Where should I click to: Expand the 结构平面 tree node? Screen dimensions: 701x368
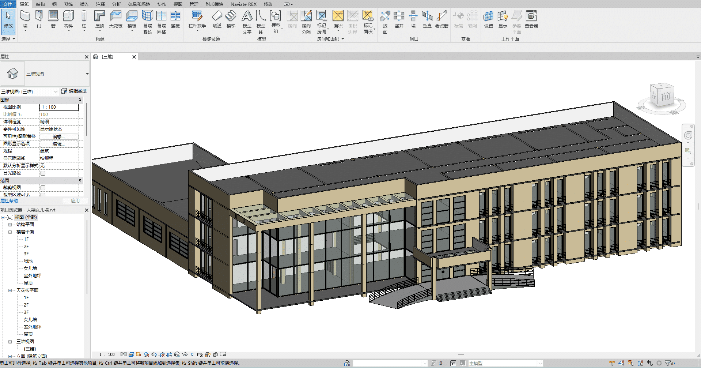coord(10,225)
